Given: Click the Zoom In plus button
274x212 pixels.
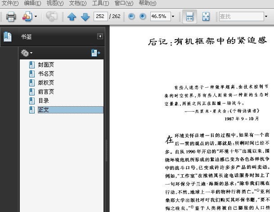Looking at the screenshot, I should pyautogui.click(x=143, y=17).
